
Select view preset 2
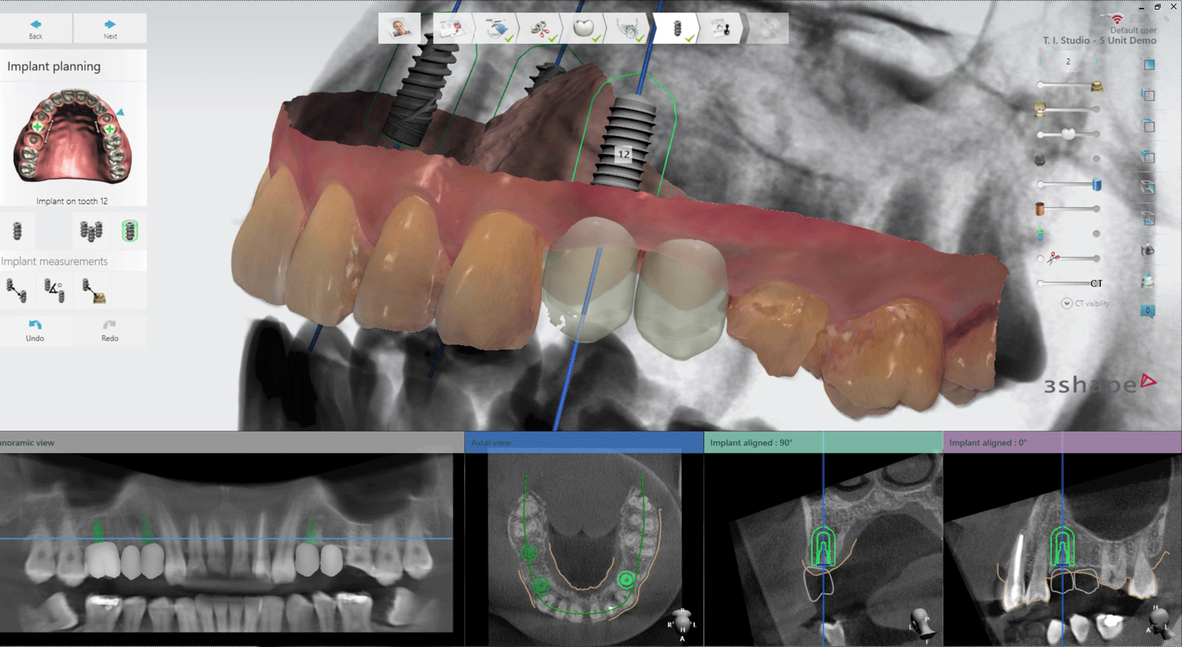pos(1068,62)
